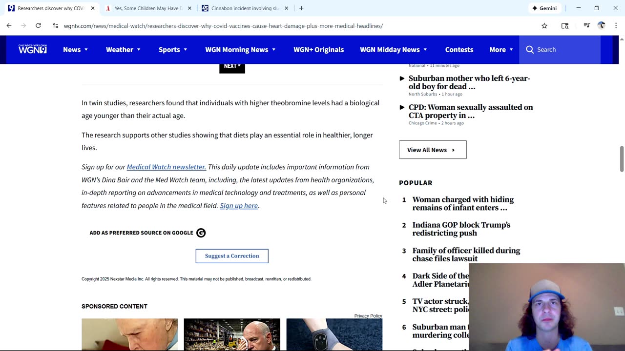Bookmark this page with the star icon
This screenshot has width=625, height=351.
544,26
